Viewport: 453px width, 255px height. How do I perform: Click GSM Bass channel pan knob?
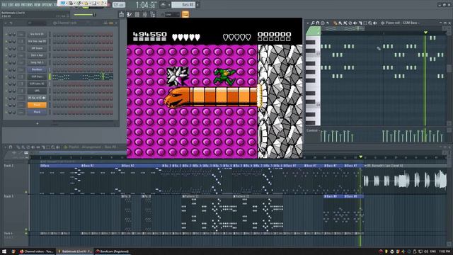[10, 76]
